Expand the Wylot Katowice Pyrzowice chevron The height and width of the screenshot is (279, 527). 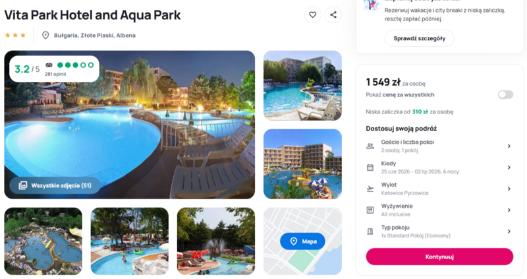click(509, 189)
